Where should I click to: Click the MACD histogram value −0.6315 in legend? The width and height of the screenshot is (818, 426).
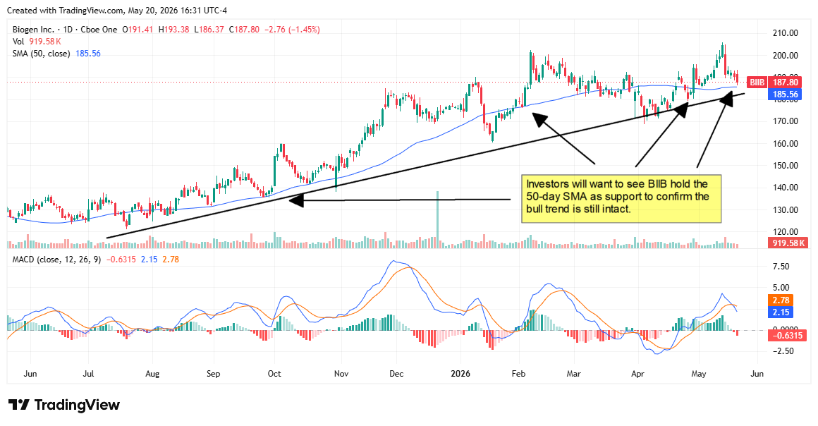(121, 260)
